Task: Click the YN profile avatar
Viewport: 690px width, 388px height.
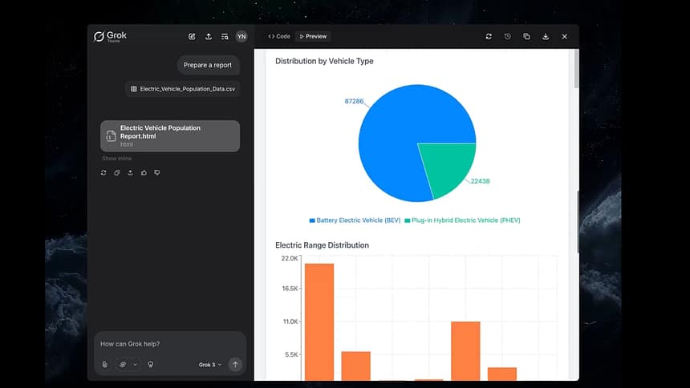Action: coord(241,36)
